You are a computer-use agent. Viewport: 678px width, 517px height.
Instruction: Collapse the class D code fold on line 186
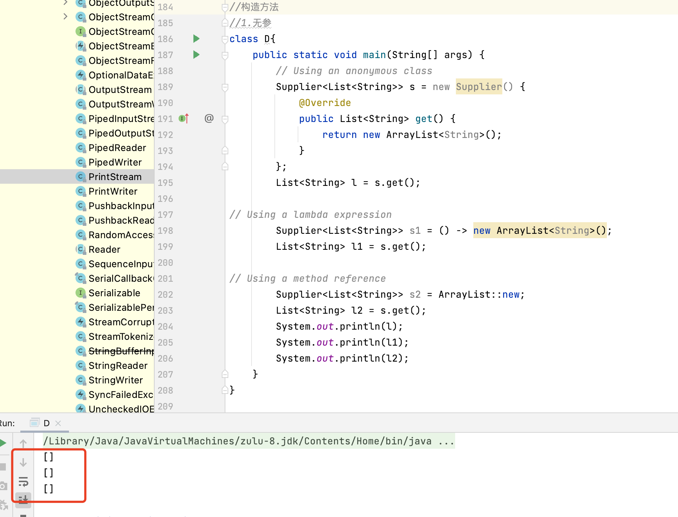(x=225, y=39)
